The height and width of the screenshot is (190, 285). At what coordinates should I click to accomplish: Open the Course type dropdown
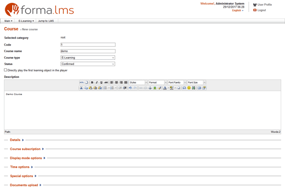88,57
